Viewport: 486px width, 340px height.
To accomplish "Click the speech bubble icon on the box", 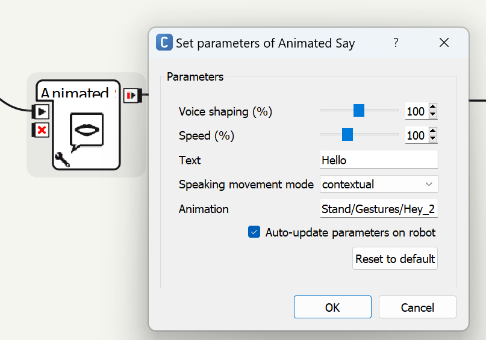I will [x=86, y=131].
